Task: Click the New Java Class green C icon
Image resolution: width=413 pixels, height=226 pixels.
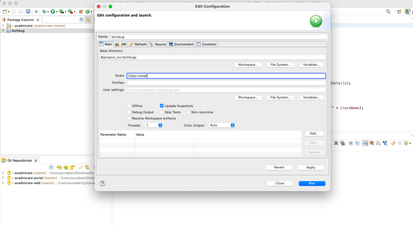Action: click(88, 12)
